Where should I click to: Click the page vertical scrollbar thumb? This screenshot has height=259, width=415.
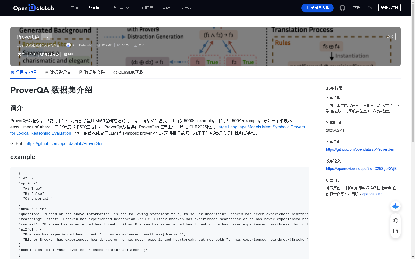coord(413,73)
